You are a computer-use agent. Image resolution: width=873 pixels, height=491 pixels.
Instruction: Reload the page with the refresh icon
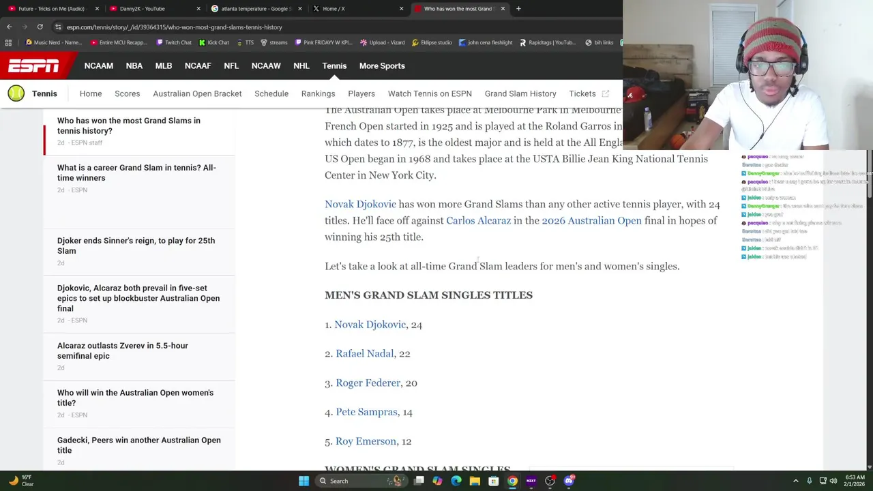click(40, 27)
